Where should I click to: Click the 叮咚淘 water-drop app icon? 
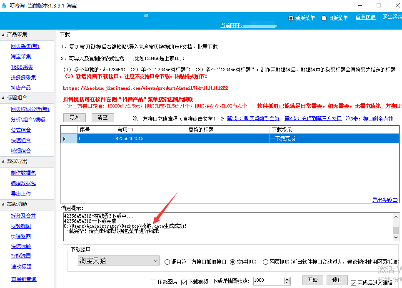tap(4, 6)
